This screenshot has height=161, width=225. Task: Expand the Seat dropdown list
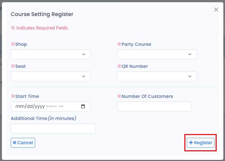(x=51, y=76)
